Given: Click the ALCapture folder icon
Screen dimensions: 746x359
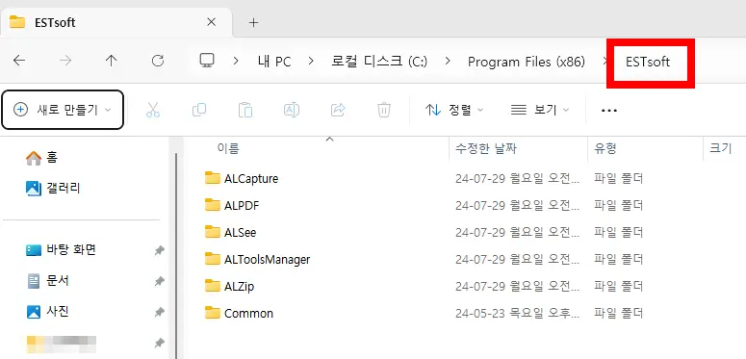Looking at the screenshot, I should tap(213, 178).
